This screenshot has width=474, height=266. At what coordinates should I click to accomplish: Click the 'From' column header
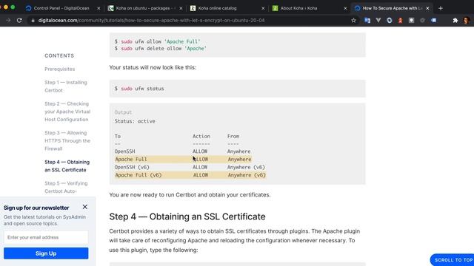[x=233, y=136]
